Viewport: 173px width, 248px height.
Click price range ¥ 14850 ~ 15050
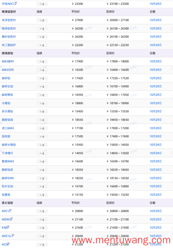tap(118, 153)
